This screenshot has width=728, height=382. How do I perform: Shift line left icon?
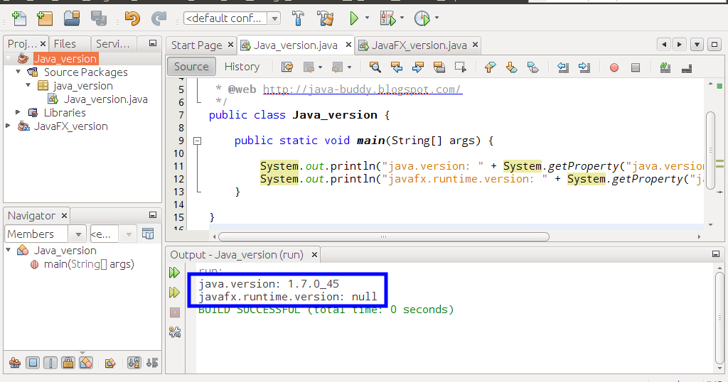tap(563, 67)
